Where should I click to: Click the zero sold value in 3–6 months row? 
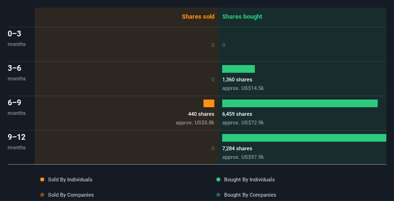click(213, 80)
